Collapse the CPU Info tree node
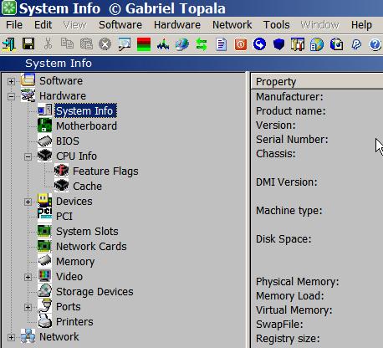The width and height of the screenshot is (383, 348). coord(28,156)
